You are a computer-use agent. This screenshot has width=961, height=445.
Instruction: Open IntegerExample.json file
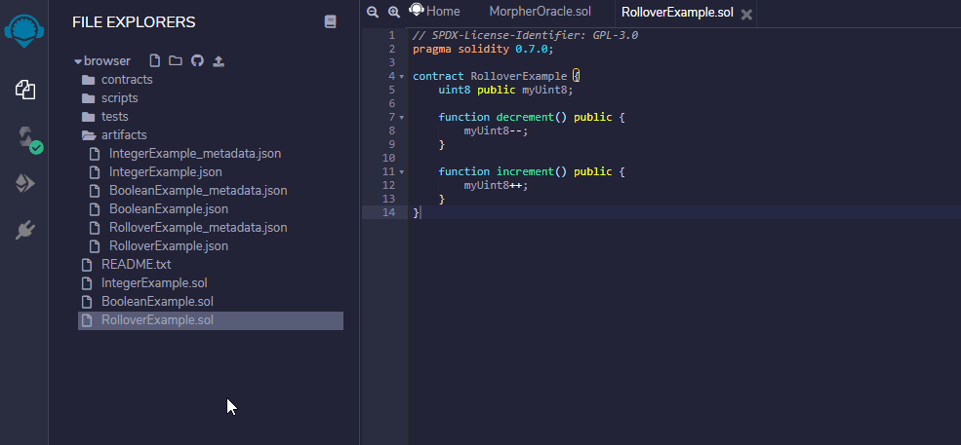pyautogui.click(x=155, y=172)
